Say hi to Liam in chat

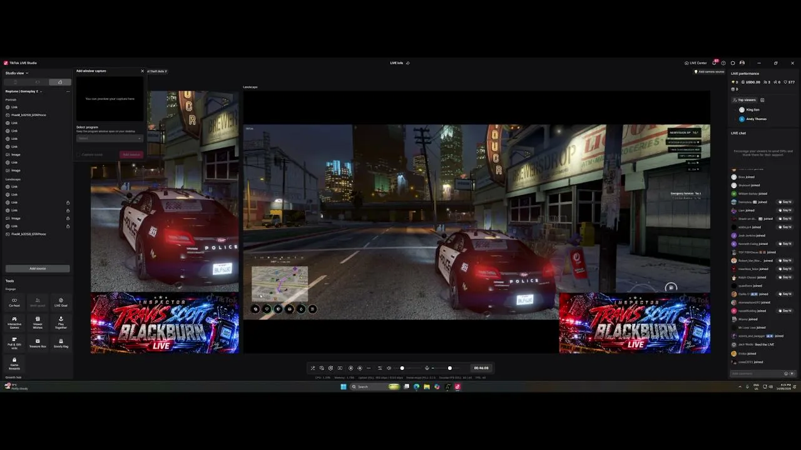pos(785,211)
